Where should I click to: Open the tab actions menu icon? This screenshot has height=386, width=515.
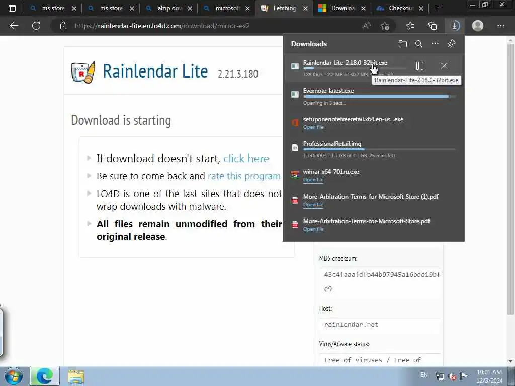12,8
